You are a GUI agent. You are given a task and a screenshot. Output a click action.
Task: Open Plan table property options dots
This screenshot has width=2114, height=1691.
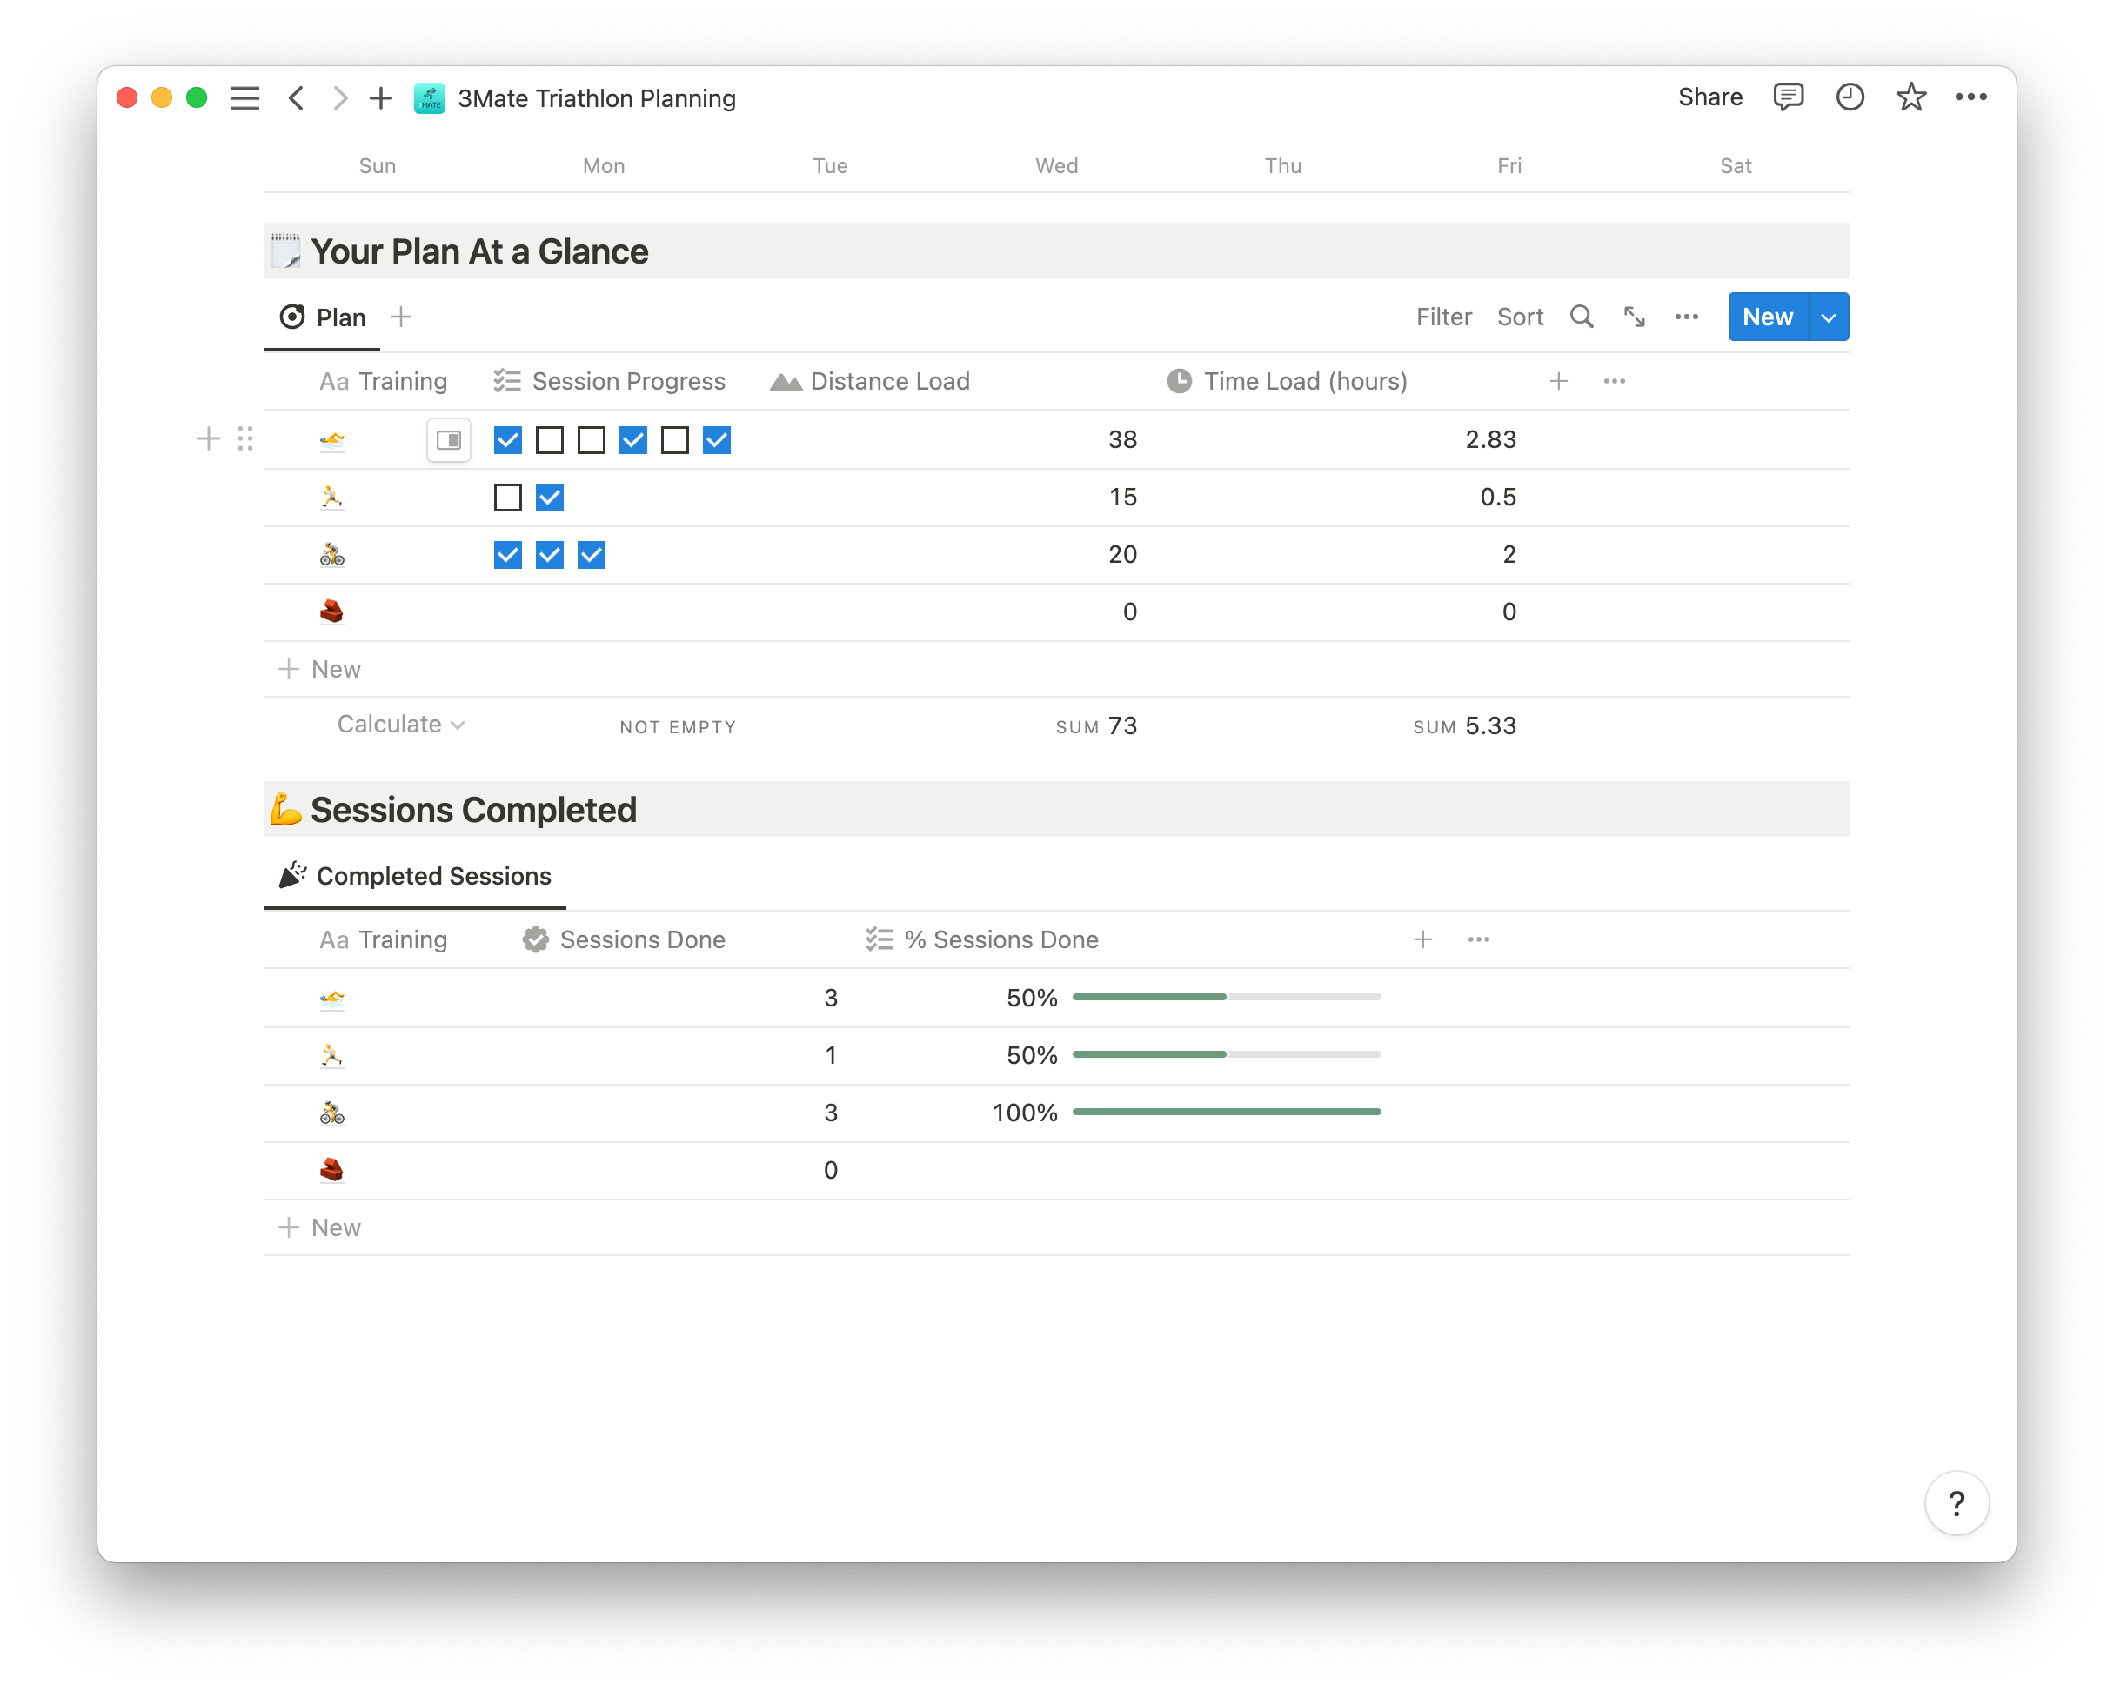(x=1615, y=381)
